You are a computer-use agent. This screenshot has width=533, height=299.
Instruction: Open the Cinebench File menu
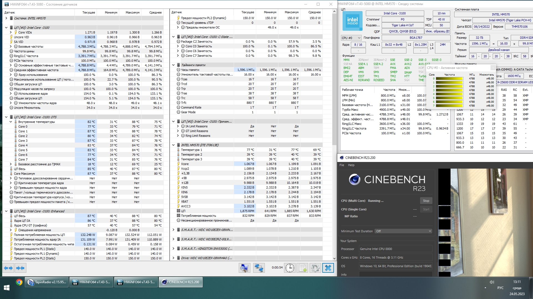[x=342, y=165]
